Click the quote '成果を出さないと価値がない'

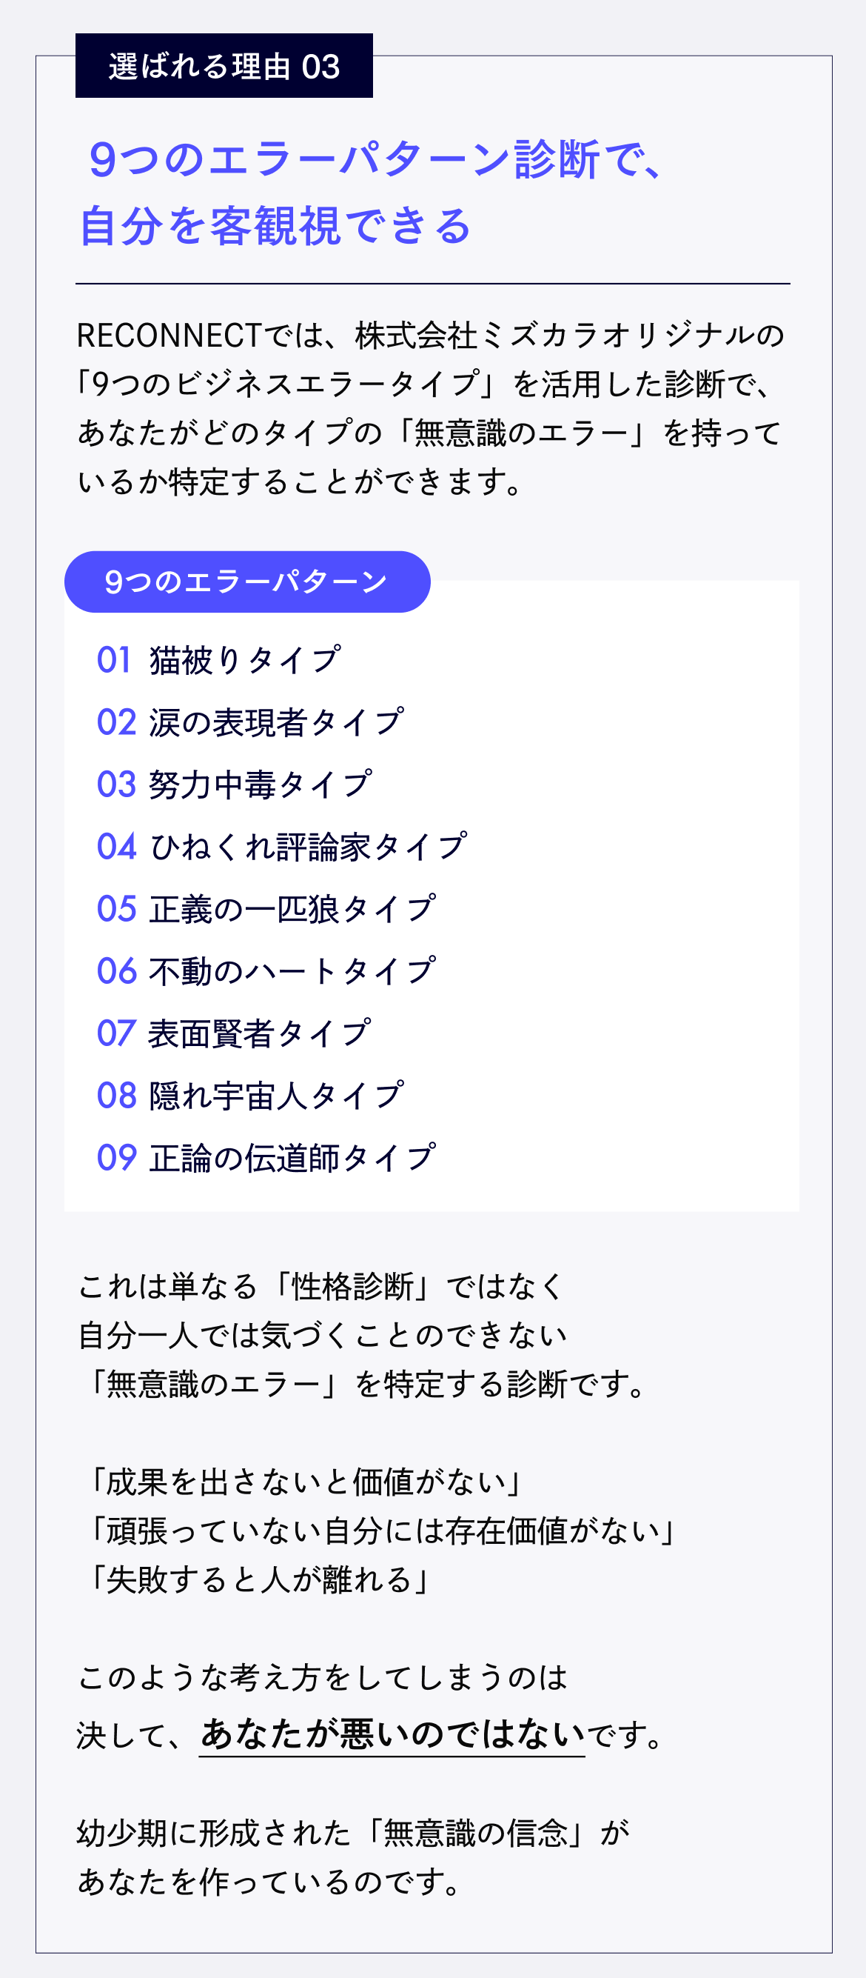click(305, 1482)
